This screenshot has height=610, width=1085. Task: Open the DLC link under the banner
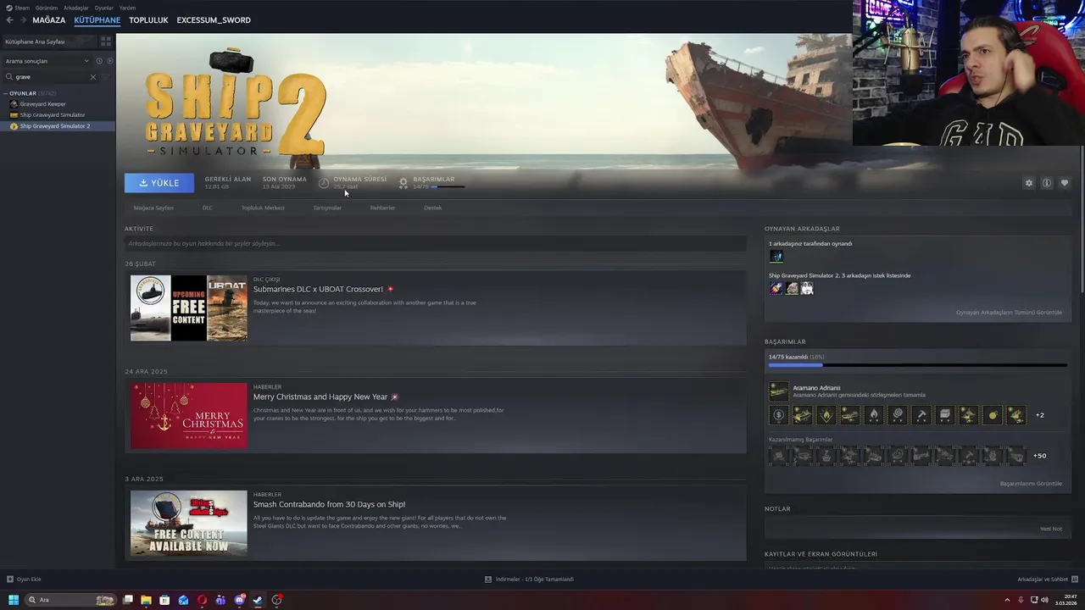(x=207, y=208)
